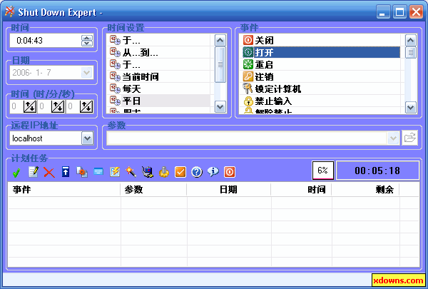The width and height of the screenshot is (428, 289).
Task: Click the 参数 column header
Action: pyautogui.click(x=153, y=189)
